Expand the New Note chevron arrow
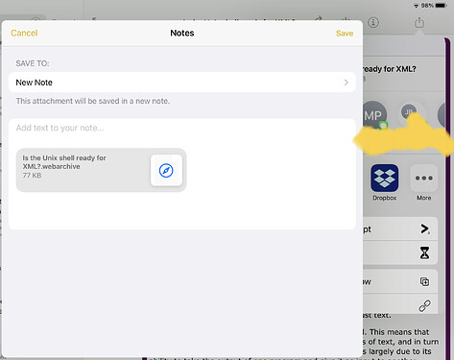 tap(346, 83)
